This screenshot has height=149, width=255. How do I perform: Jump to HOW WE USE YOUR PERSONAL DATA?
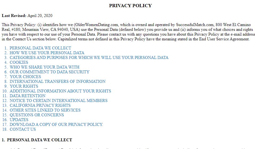[47, 53]
